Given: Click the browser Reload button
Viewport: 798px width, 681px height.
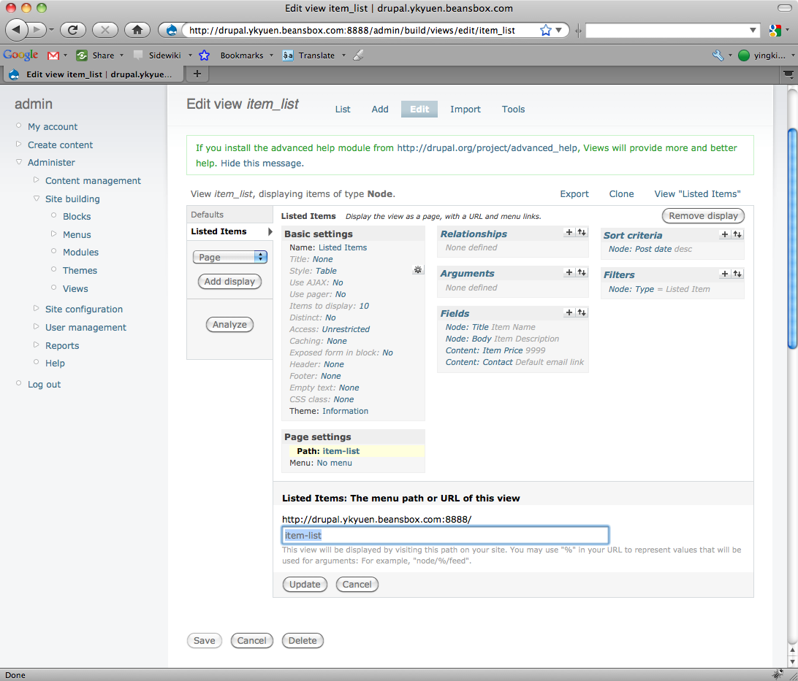Looking at the screenshot, I should [x=73, y=30].
